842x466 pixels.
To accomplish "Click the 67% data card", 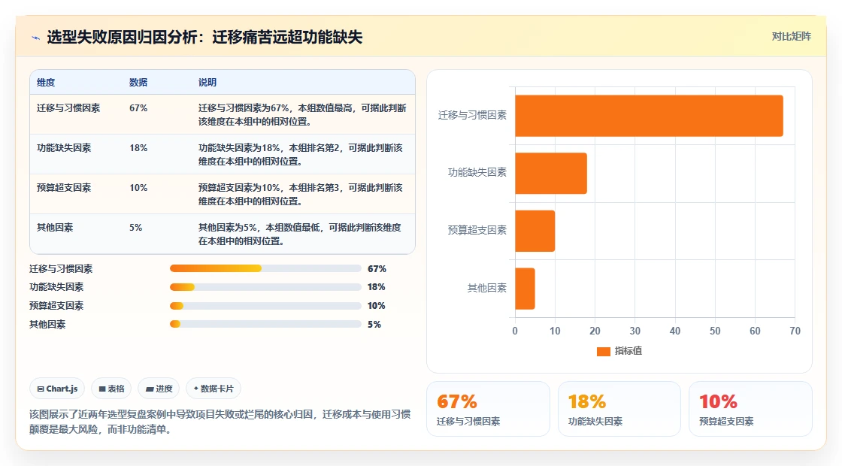I will coord(488,409).
